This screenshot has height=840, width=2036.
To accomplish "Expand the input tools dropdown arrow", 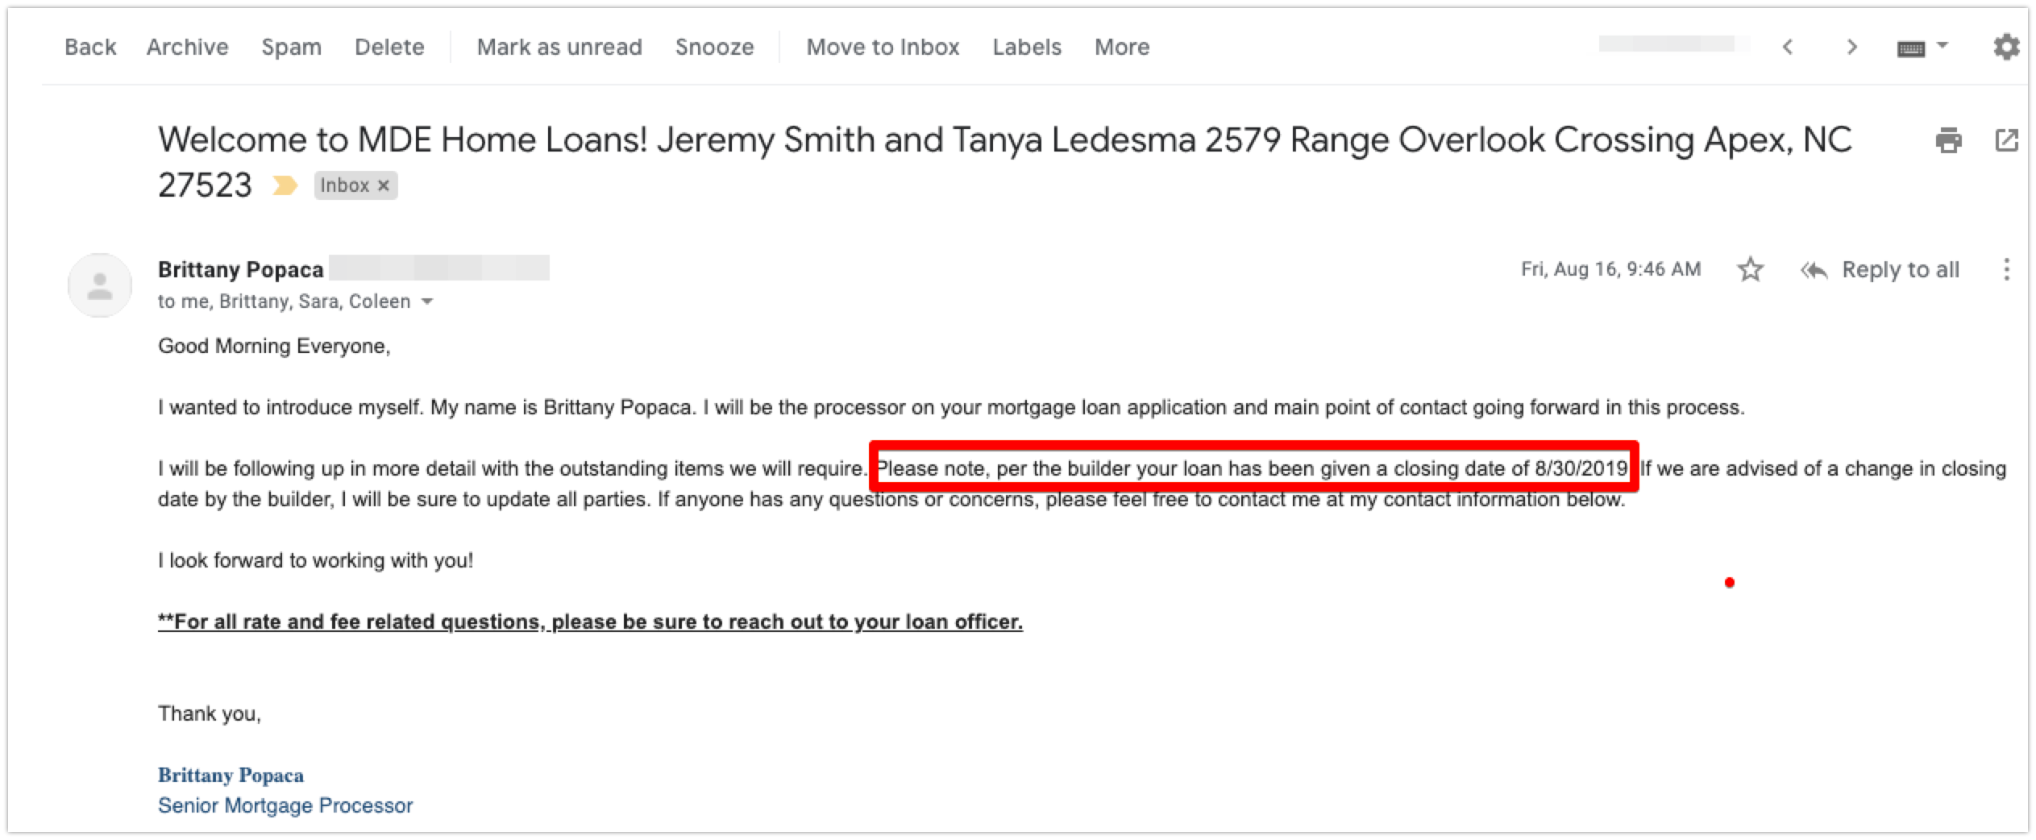I will click(1943, 45).
